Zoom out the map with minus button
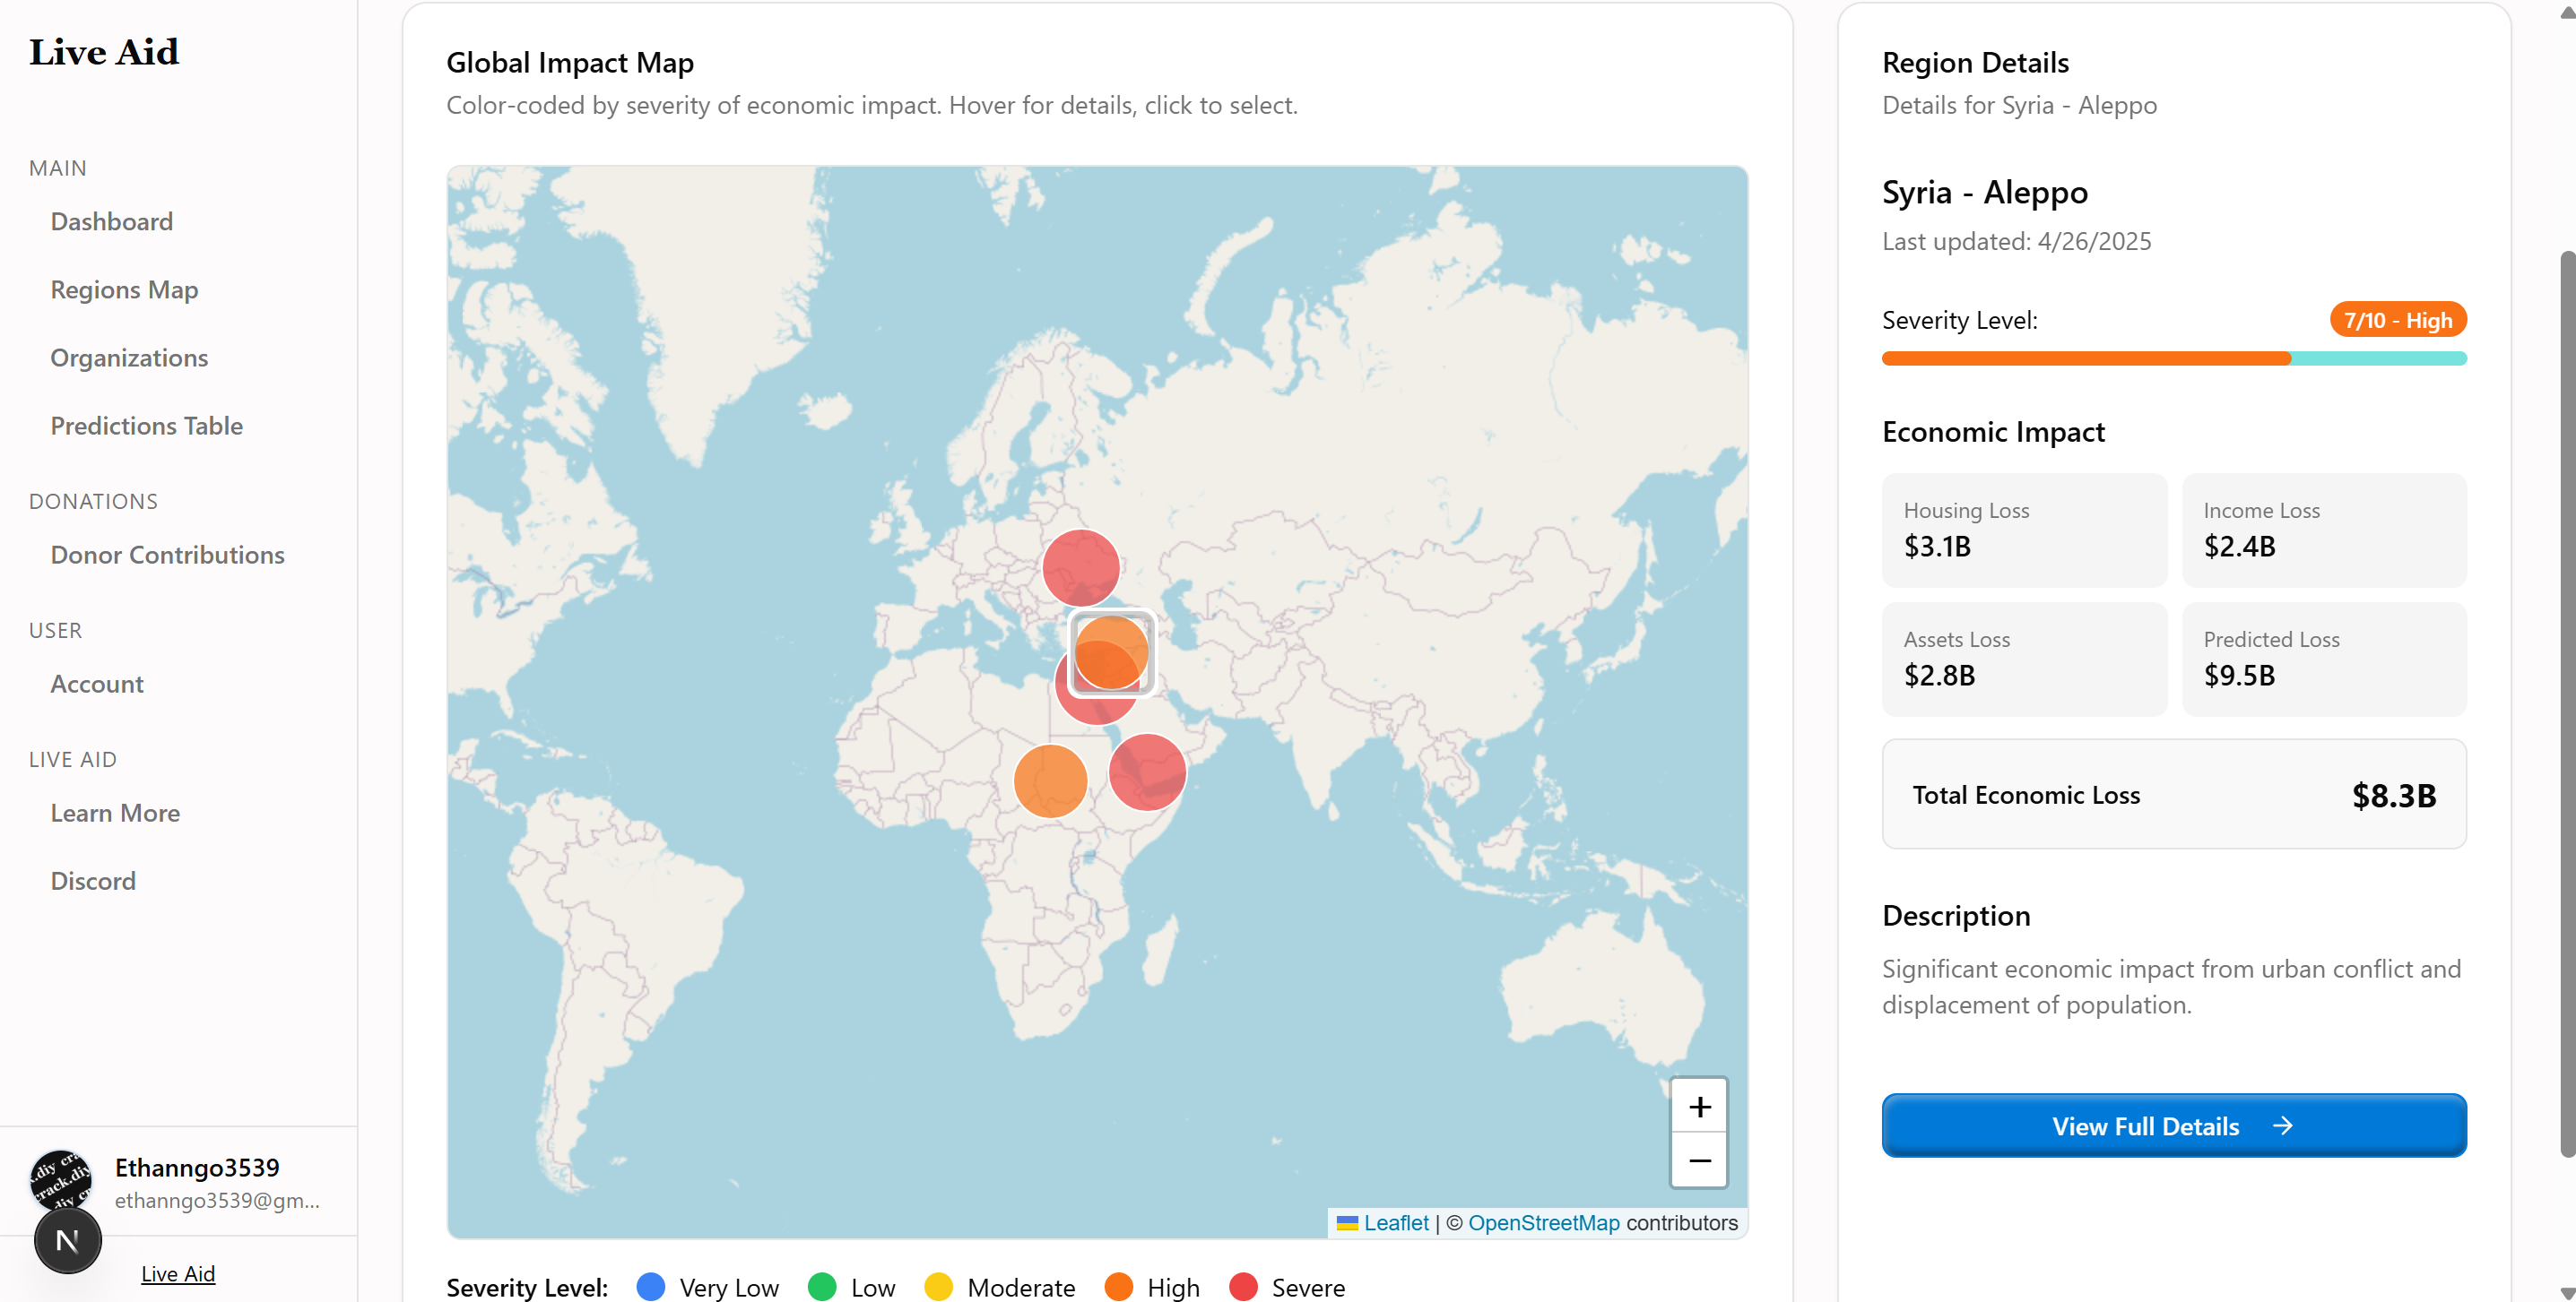This screenshot has height=1302, width=2576. click(1699, 1160)
